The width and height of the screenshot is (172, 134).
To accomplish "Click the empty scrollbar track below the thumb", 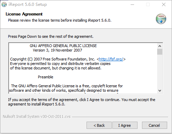I will [160, 71].
